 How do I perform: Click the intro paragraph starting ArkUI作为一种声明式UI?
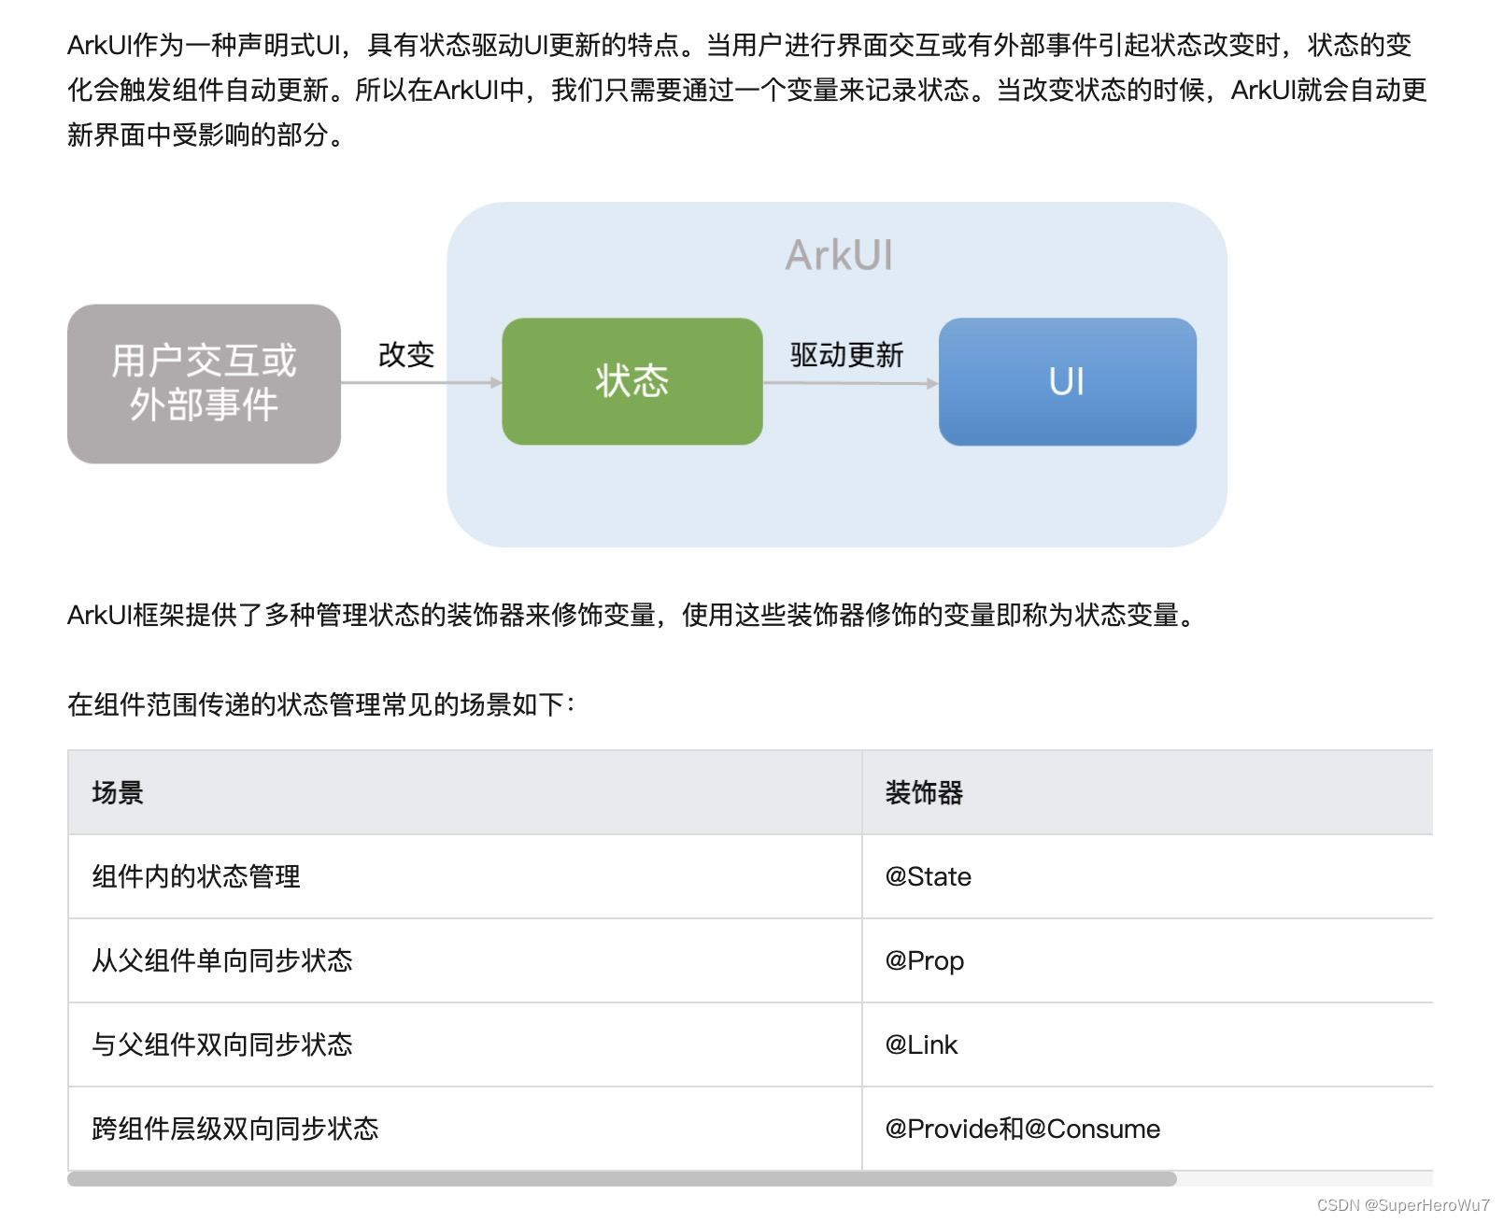pos(747,90)
